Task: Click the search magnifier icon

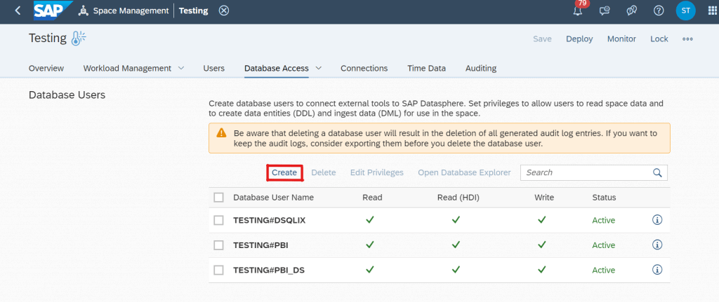Action: 657,172
